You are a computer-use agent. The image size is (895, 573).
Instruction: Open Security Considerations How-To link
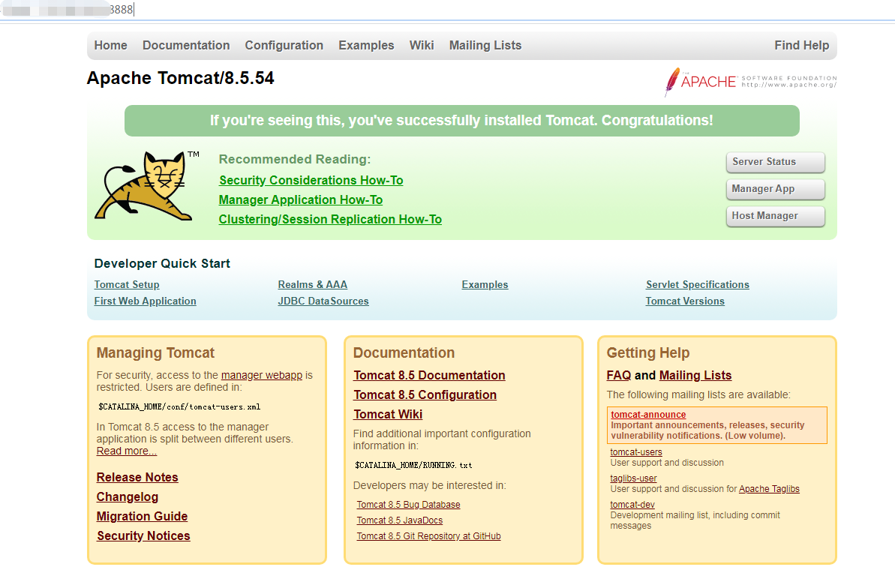311,180
